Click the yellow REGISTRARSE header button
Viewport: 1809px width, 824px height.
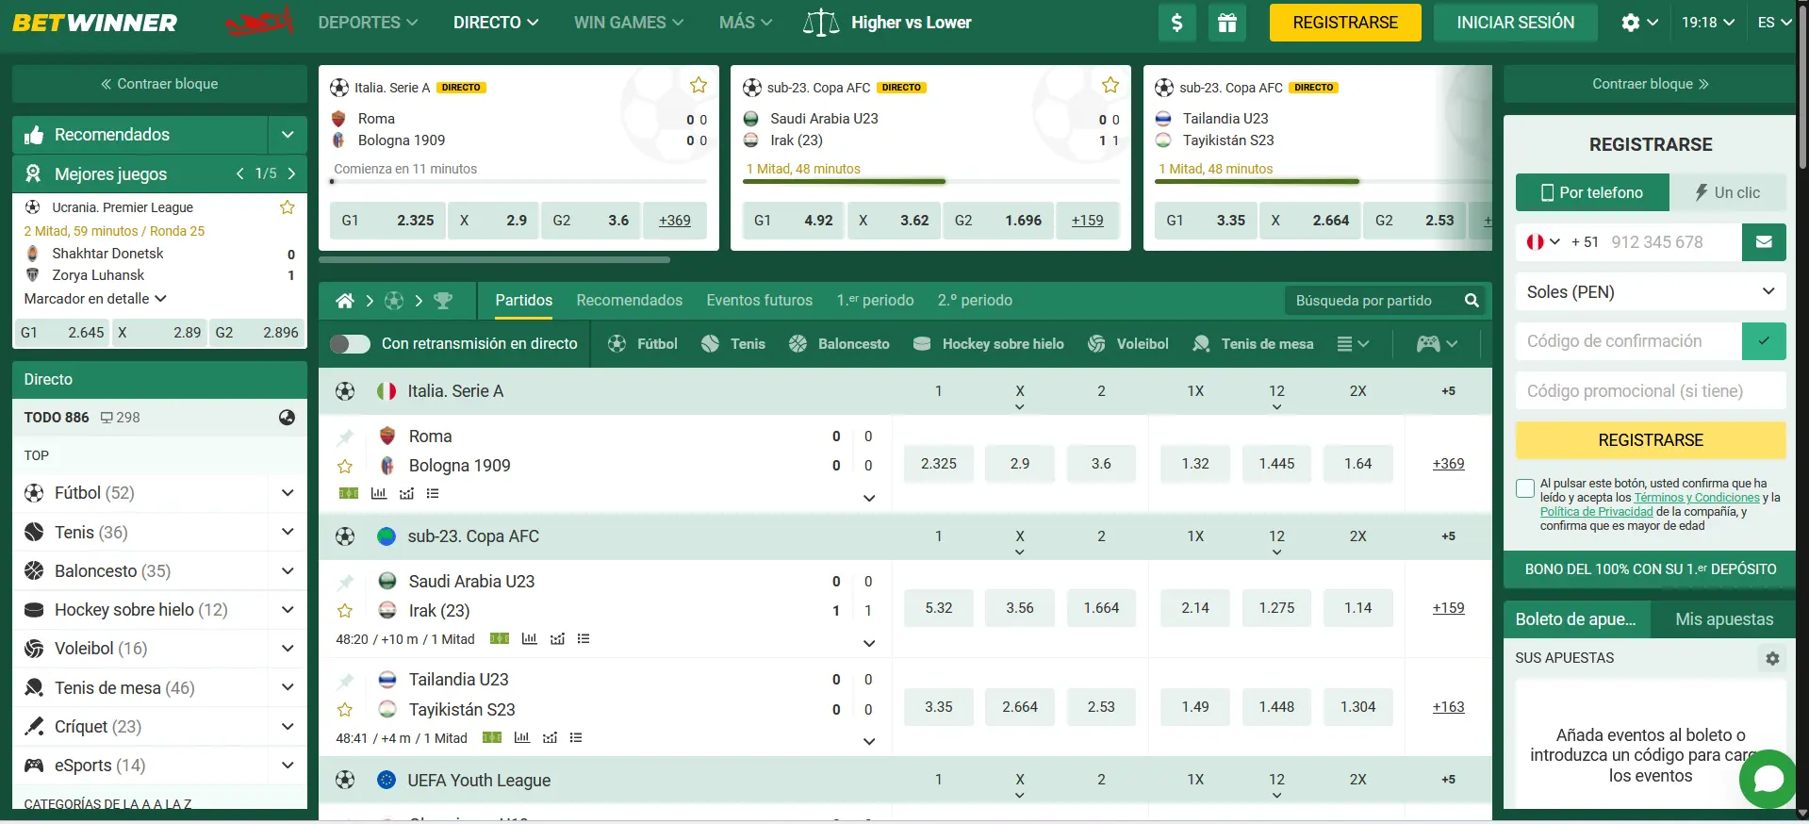pos(1345,23)
